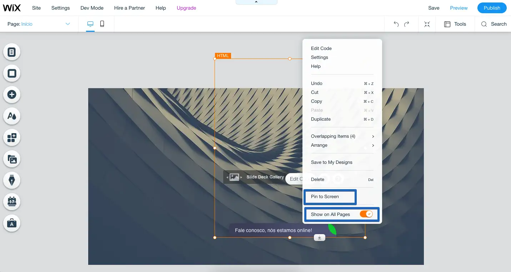Choose Duplicate from the context menu

pyautogui.click(x=321, y=119)
